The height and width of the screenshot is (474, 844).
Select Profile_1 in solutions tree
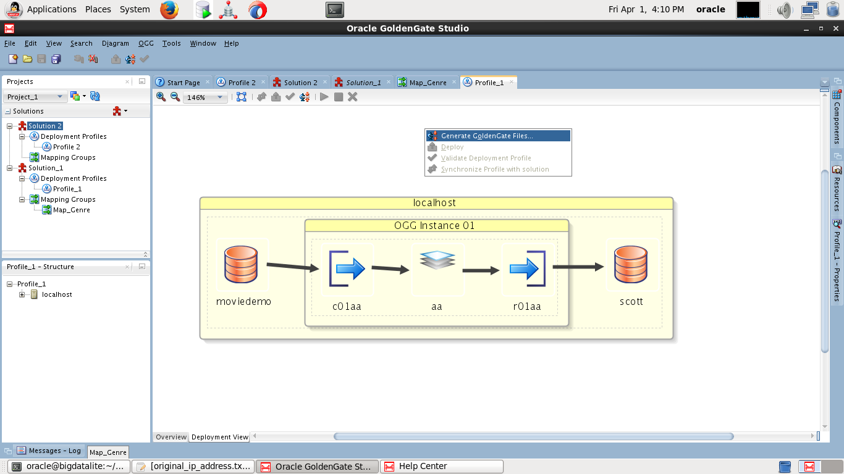(x=67, y=189)
